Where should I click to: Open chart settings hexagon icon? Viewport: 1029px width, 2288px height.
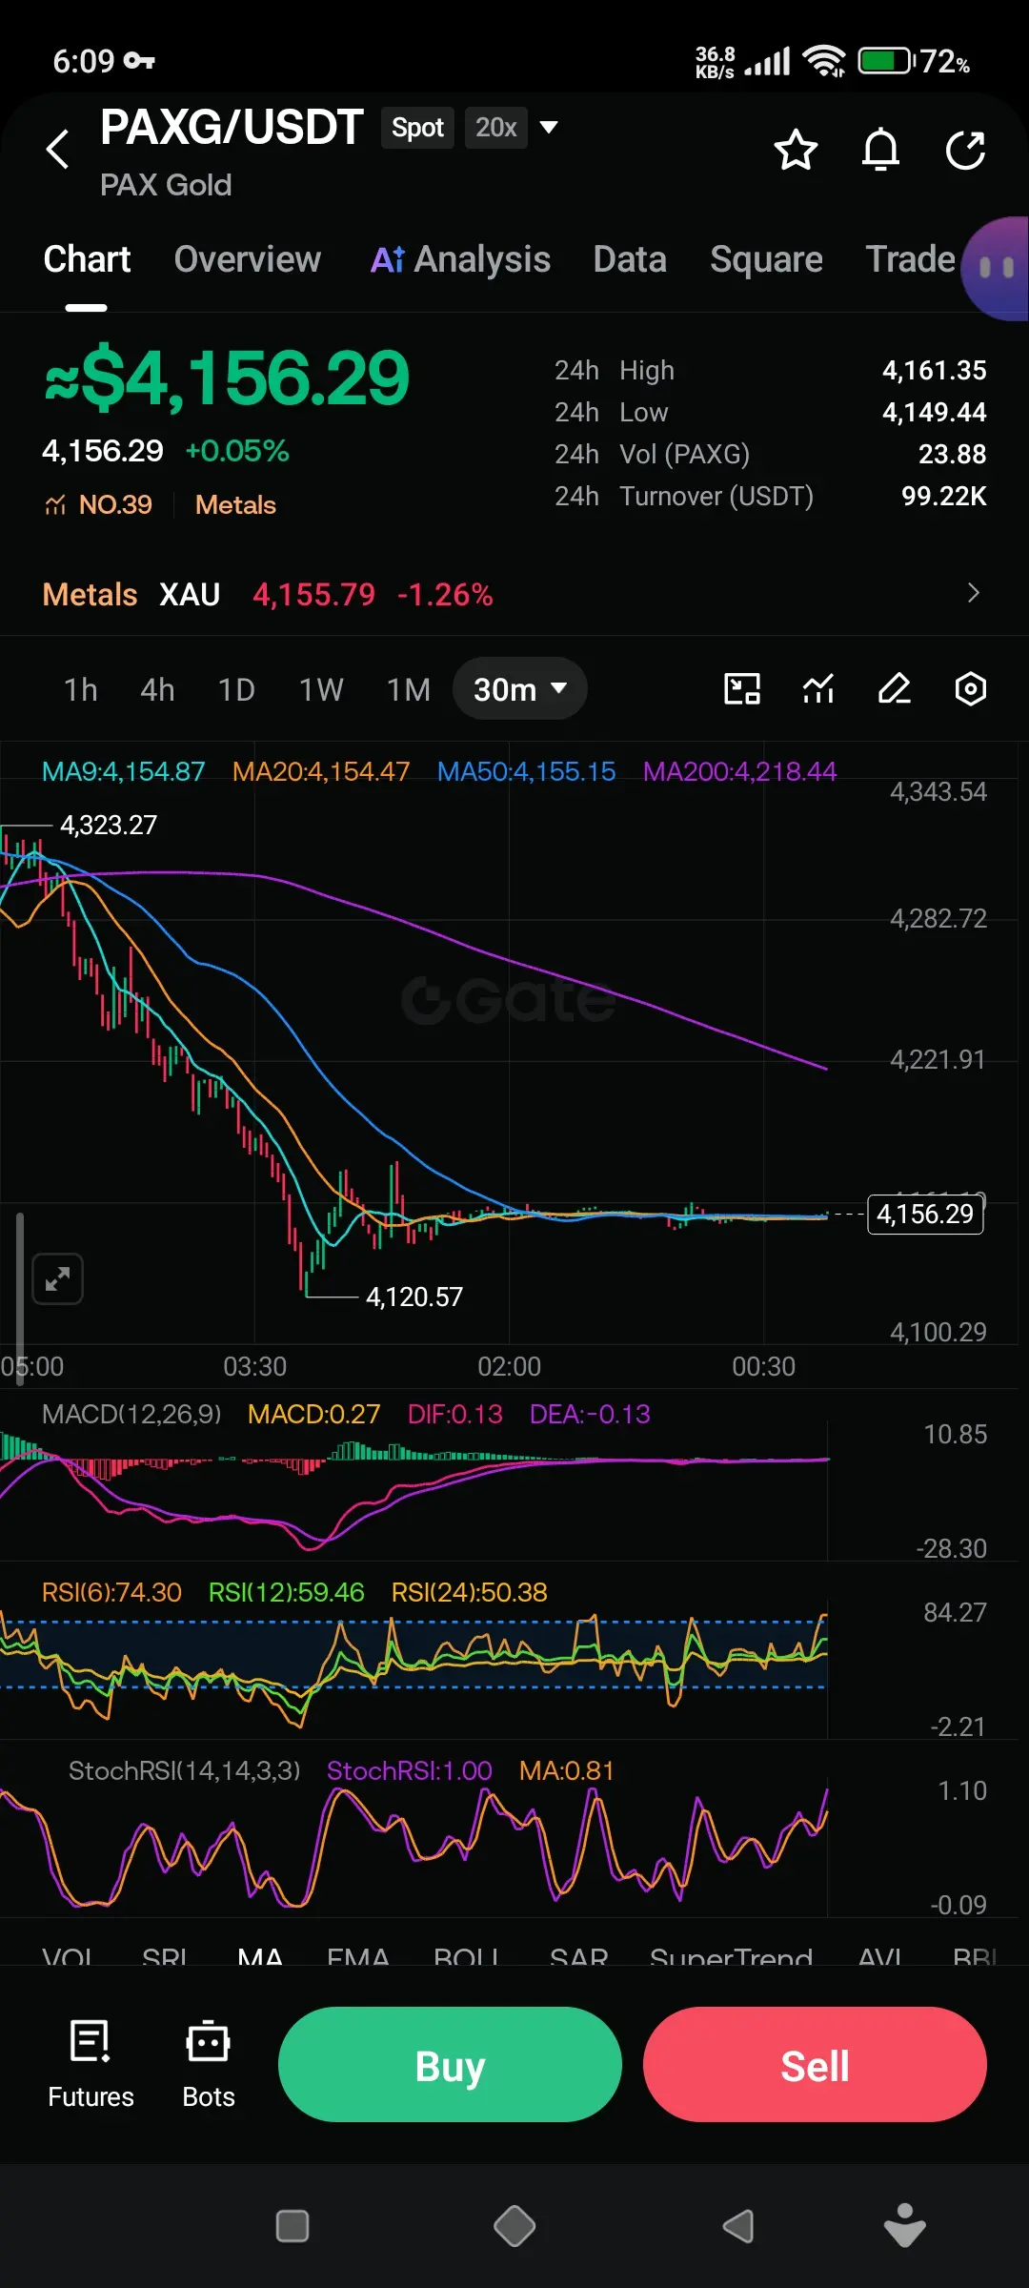click(x=970, y=688)
